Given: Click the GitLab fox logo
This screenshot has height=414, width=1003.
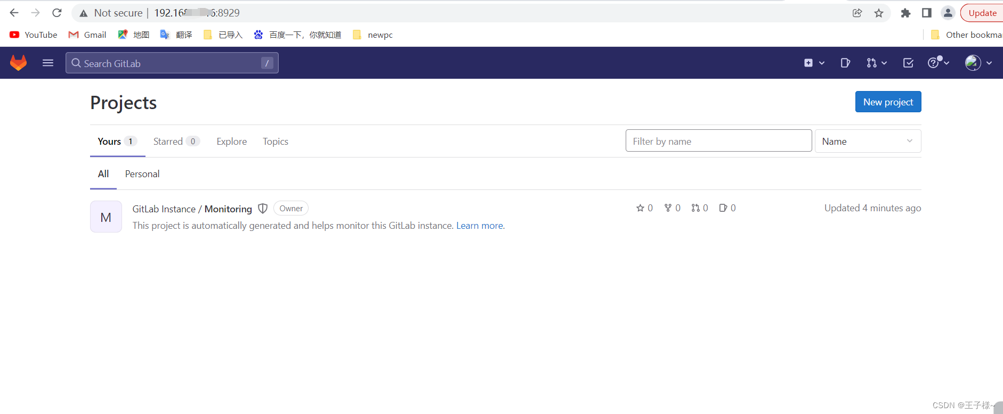Looking at the screenshot, I should click(19, 63).
